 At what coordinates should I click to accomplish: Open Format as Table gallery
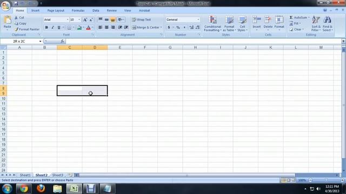(229, 24)
